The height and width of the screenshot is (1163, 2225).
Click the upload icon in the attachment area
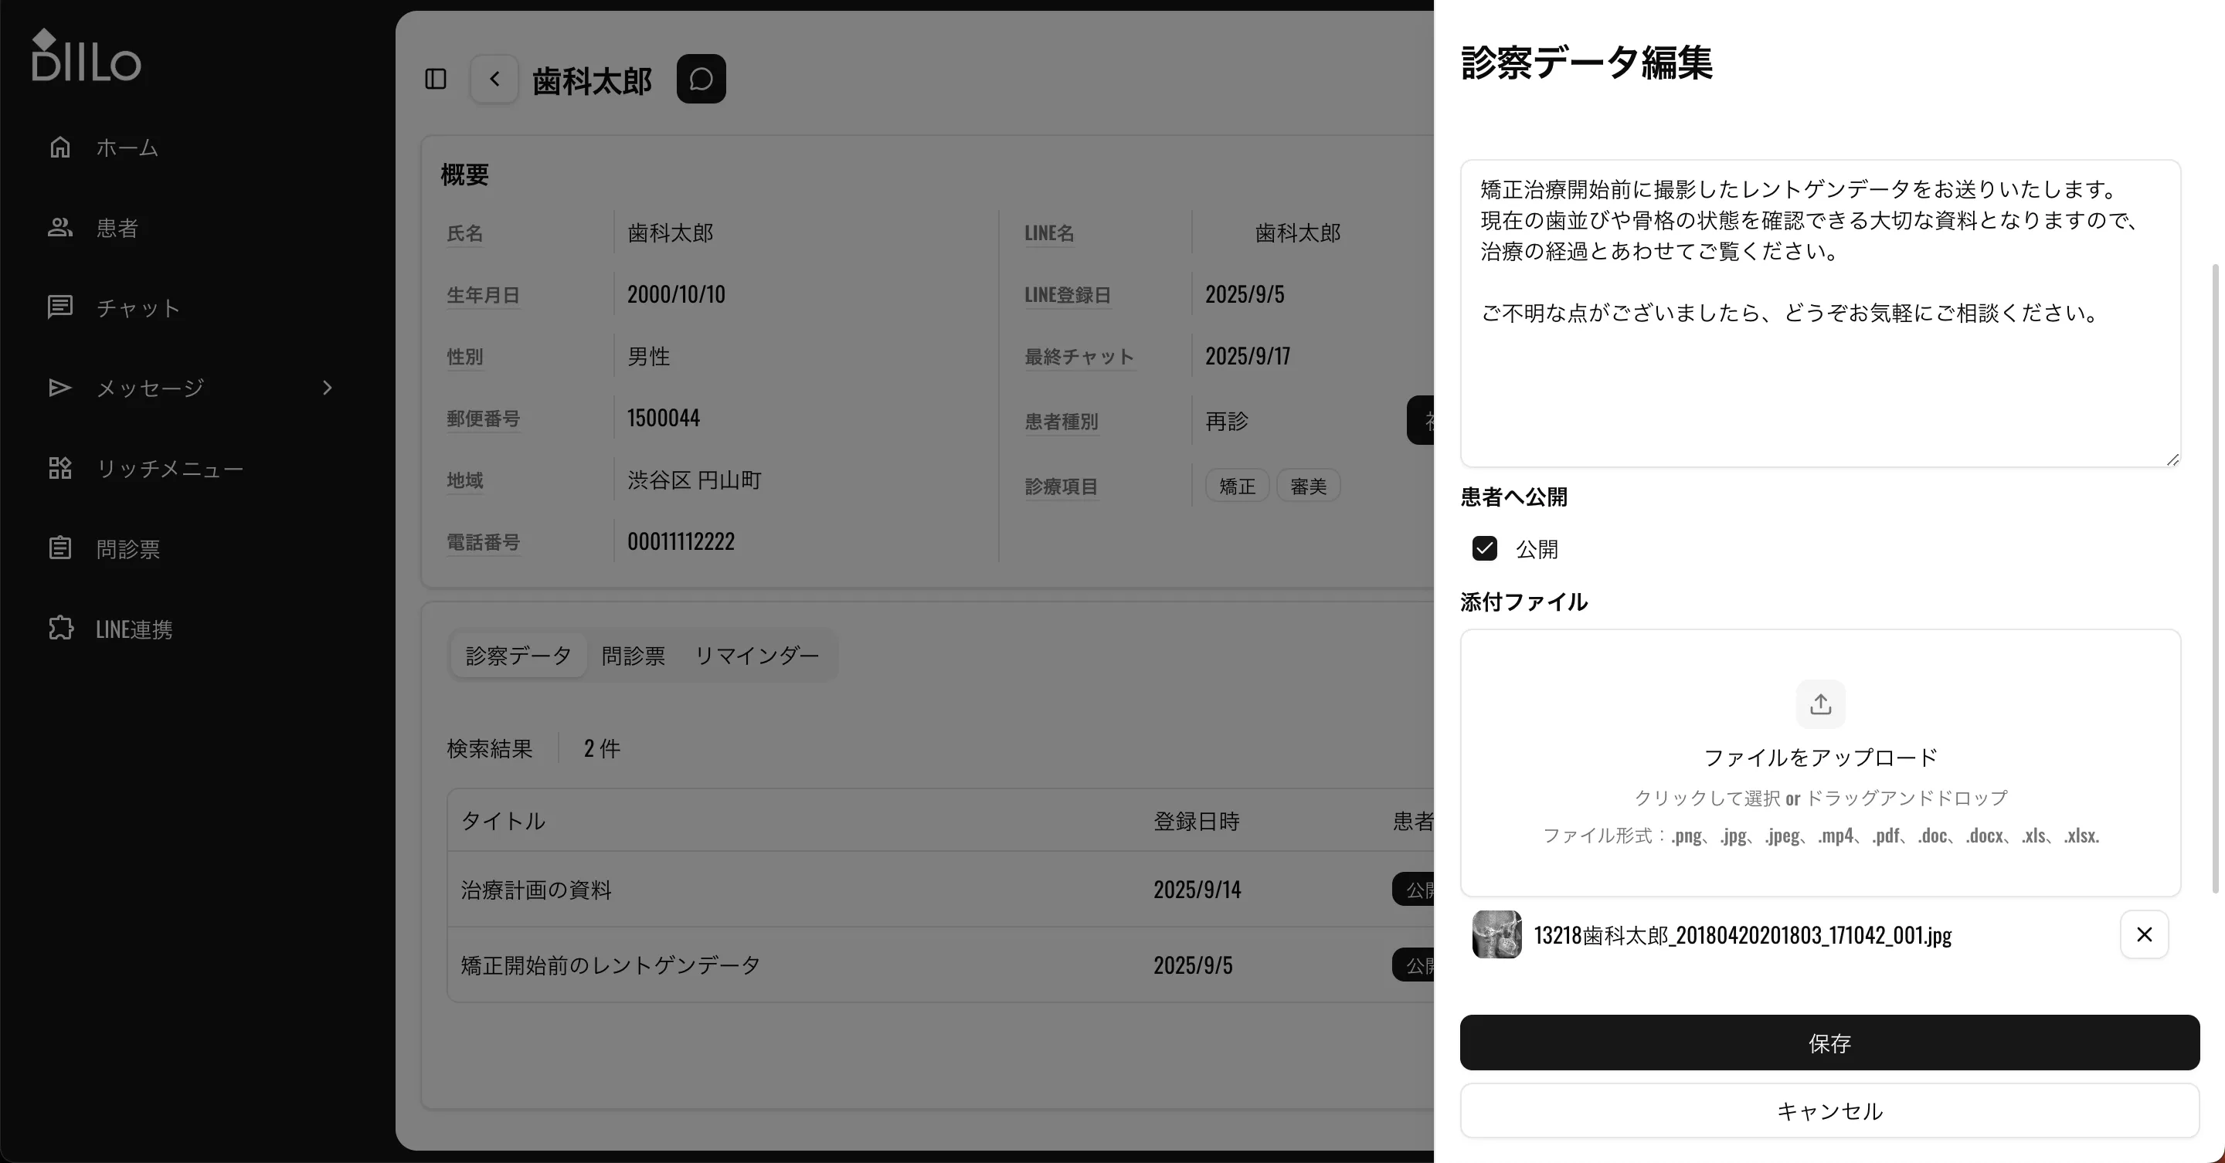pos(1819,704)
